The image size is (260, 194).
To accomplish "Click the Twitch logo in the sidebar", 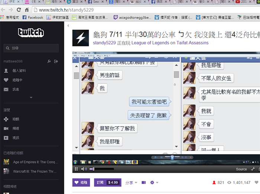I will point(32,32).
